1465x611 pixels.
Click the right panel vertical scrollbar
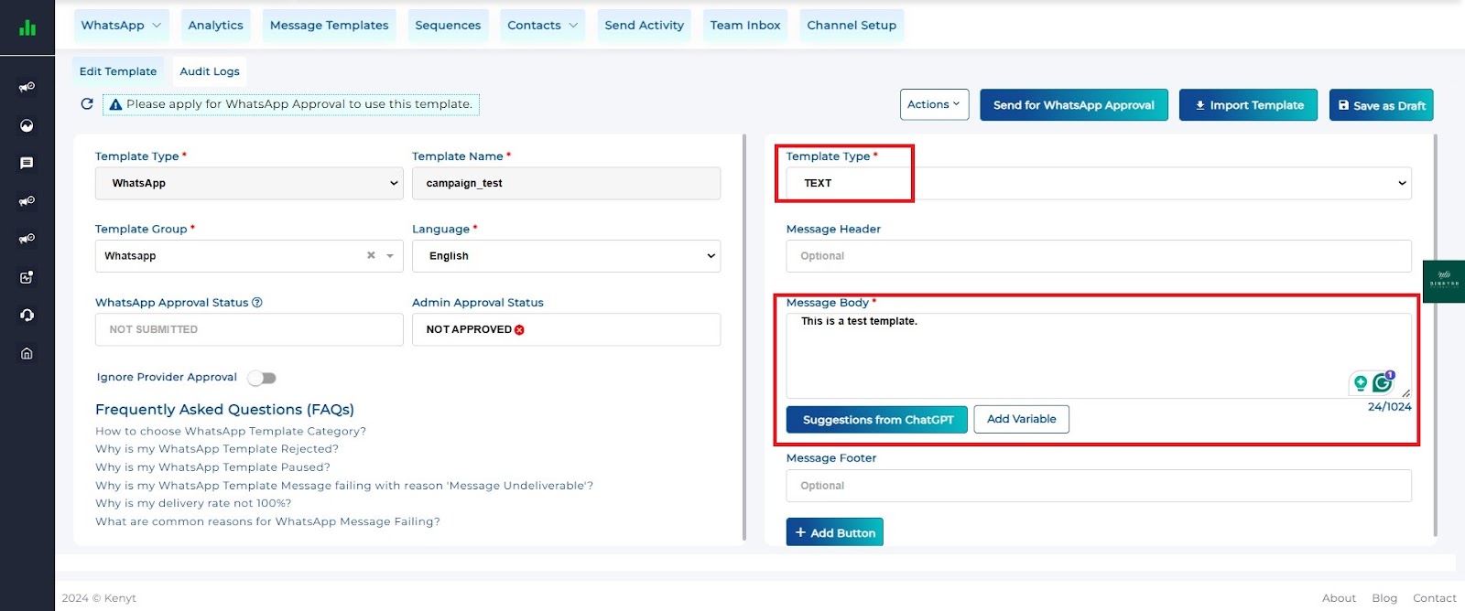tap(1435, 336)
